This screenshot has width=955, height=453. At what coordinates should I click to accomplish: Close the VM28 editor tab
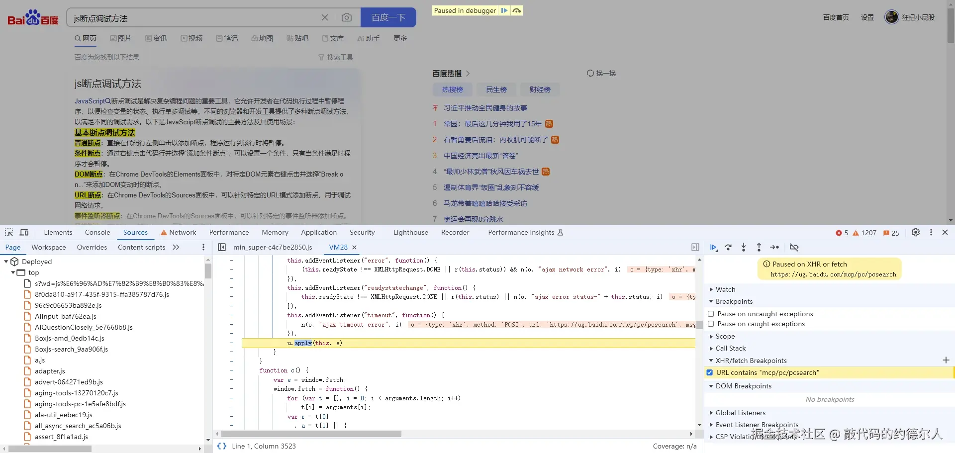pyautogui.click(x=355, y=247)
